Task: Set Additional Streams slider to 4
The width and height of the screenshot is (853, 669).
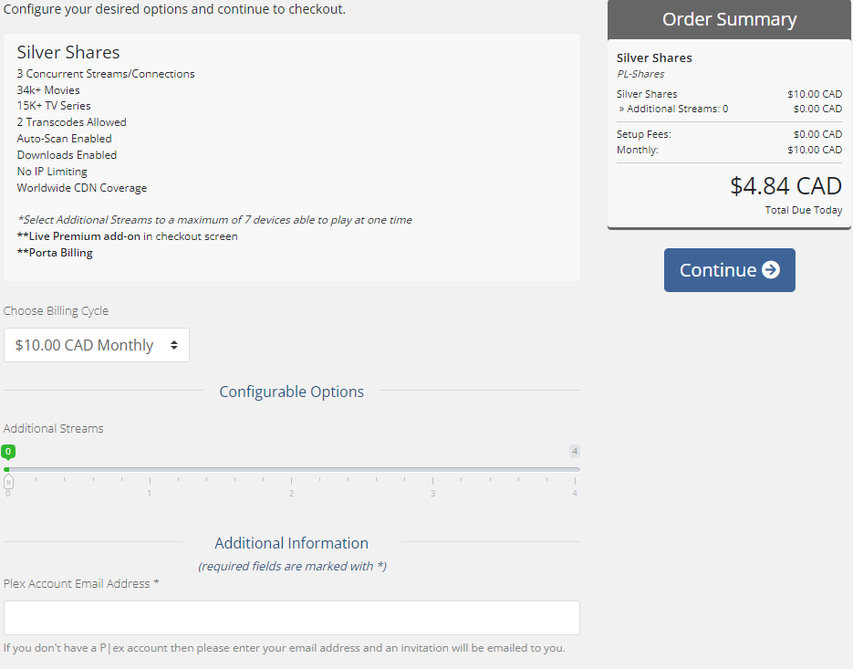Action: pyautogui.click(x=575, y=469)
